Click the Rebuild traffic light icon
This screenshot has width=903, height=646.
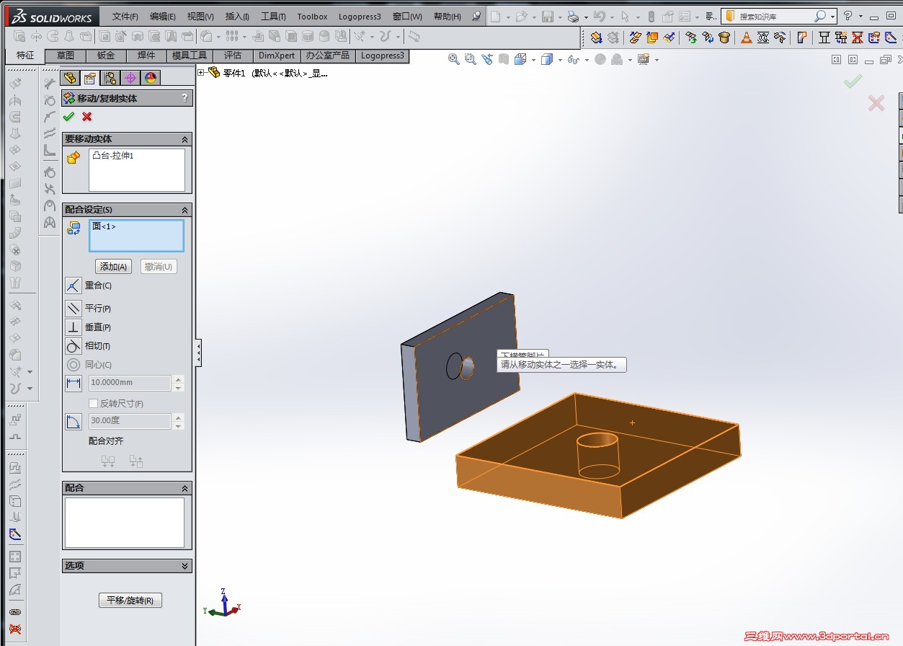[x=651, y=16]
